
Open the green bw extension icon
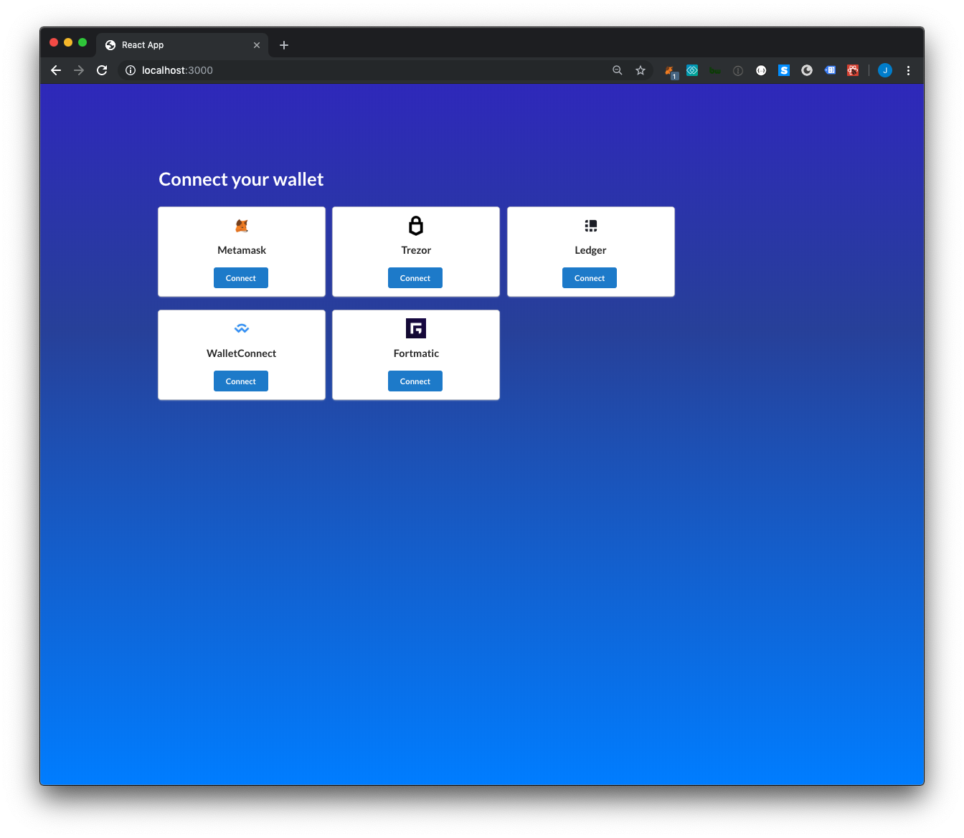715,70
